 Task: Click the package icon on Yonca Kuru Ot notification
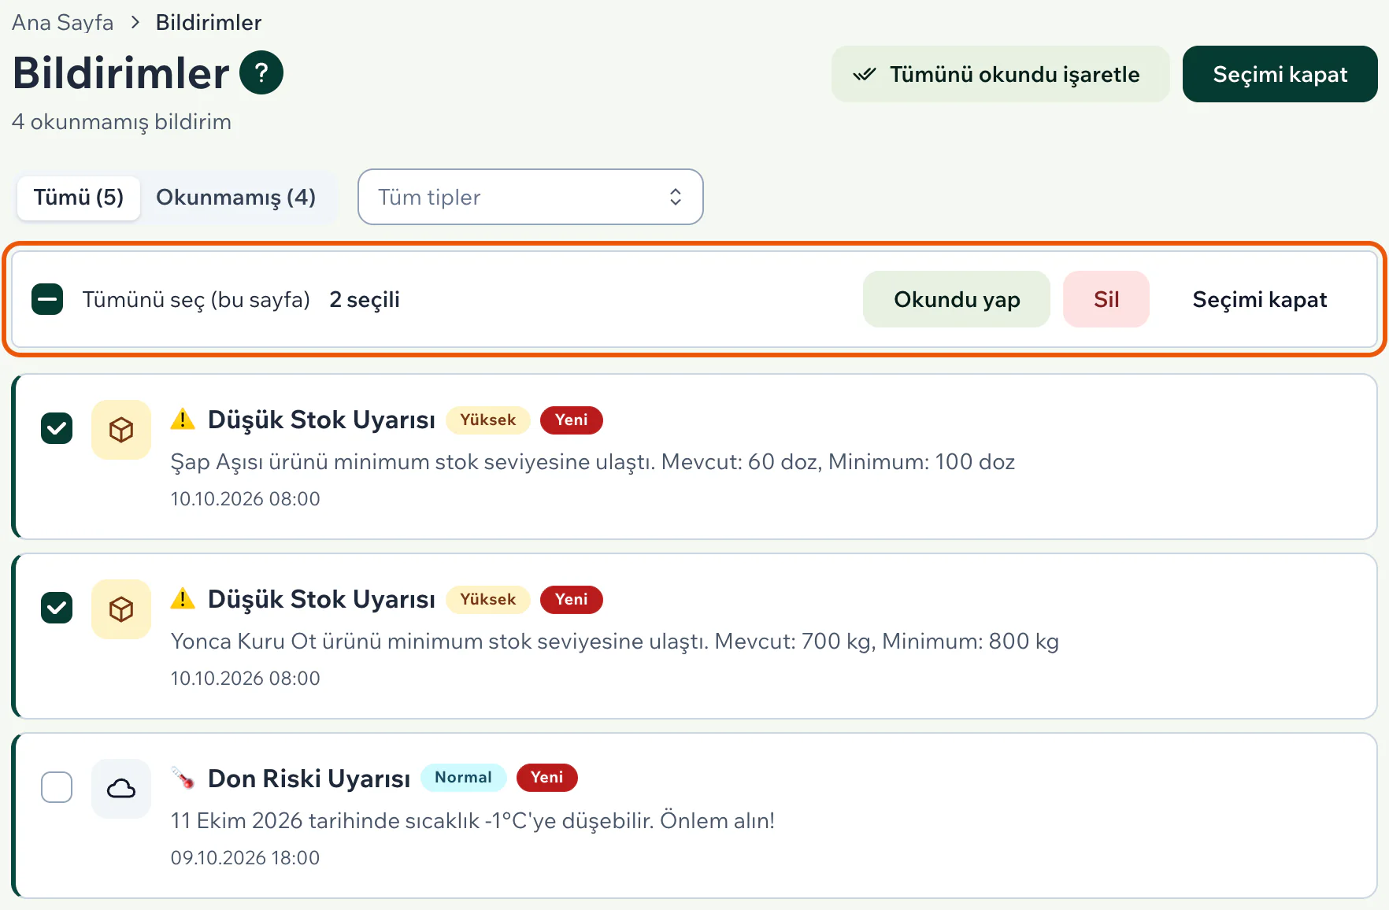pos(121,609)
